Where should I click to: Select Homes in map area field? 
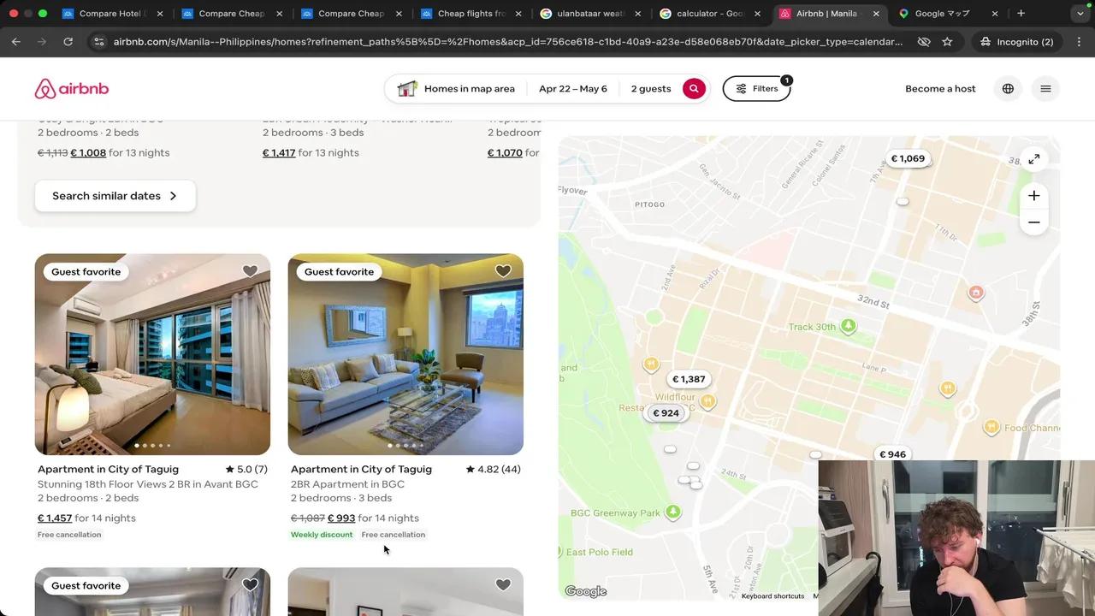pyautogui.click(x=457, y=88)
